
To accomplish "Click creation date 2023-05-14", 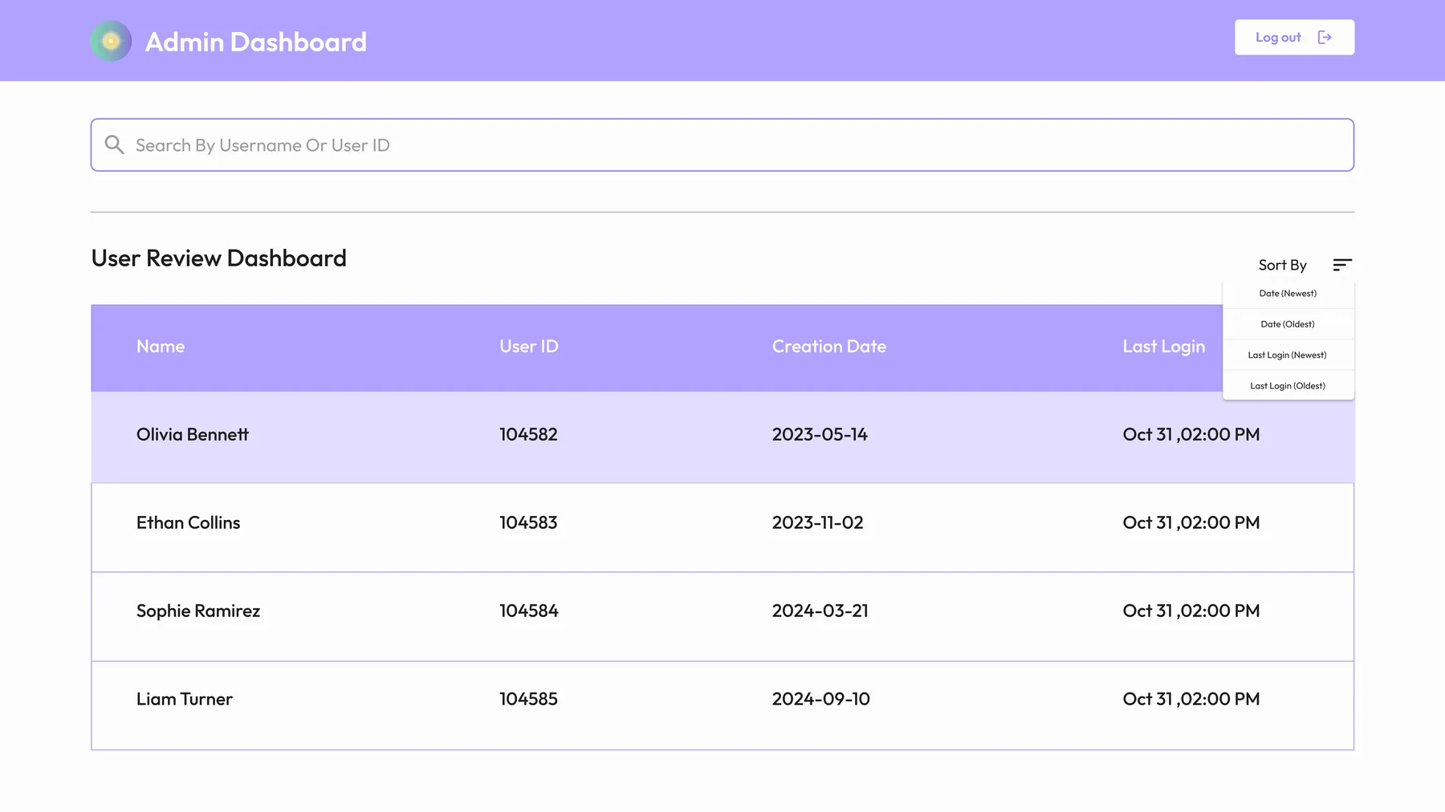I will click(820, 434).
